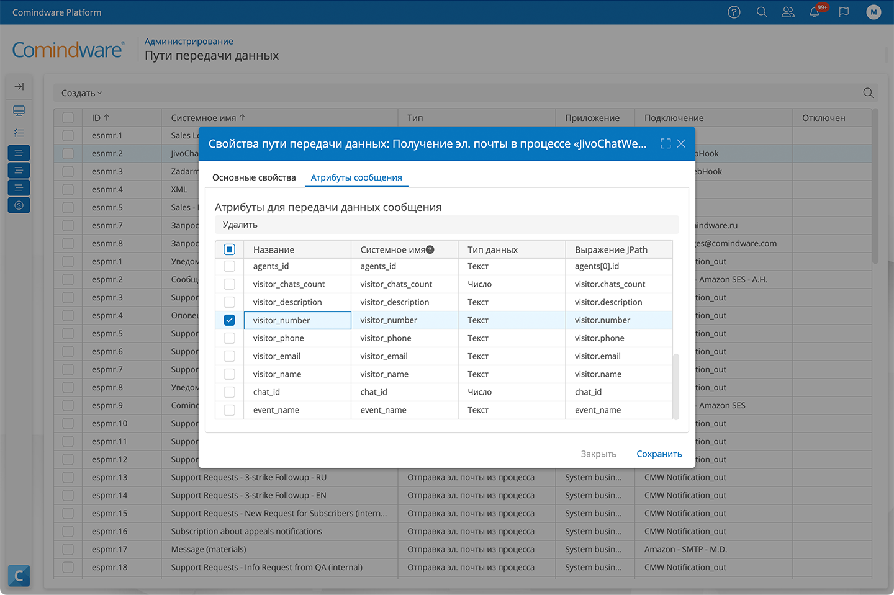The image size is (894, 595).
Task: Click the Удалить button
Action: pos(240,225)
